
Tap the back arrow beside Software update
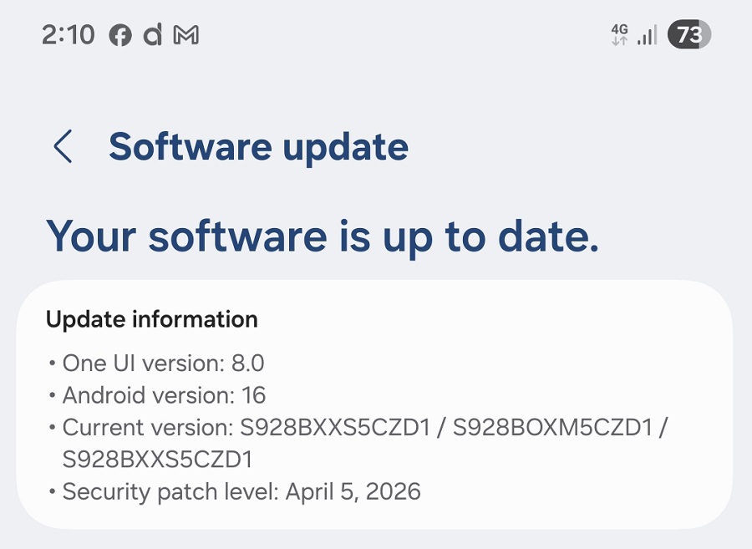[63, 147]
